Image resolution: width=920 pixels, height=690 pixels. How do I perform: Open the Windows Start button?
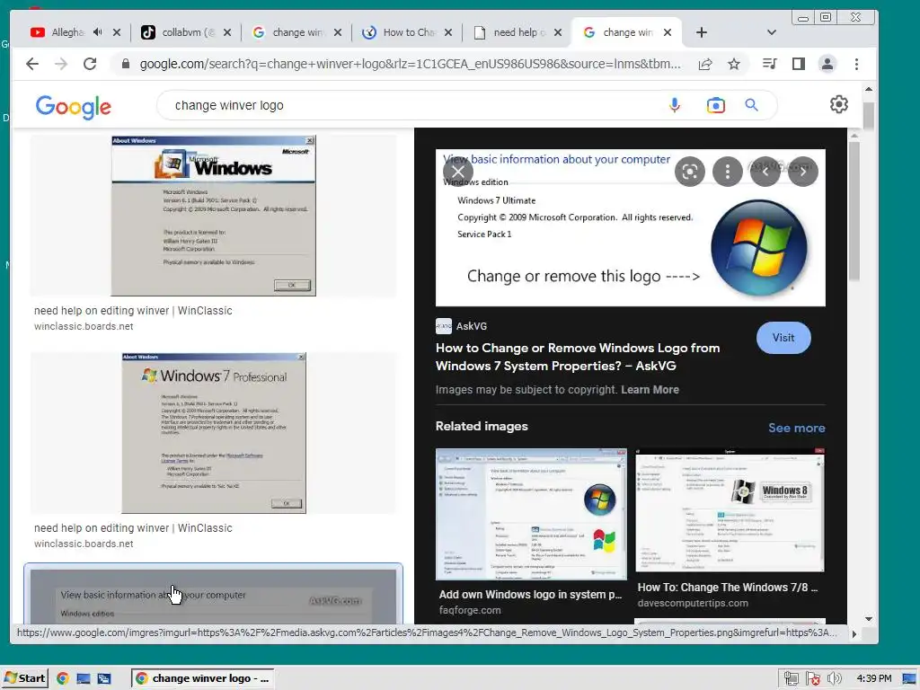coord(24,678)
